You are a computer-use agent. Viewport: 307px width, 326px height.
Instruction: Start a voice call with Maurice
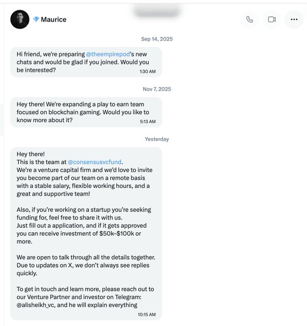(249, 19)
